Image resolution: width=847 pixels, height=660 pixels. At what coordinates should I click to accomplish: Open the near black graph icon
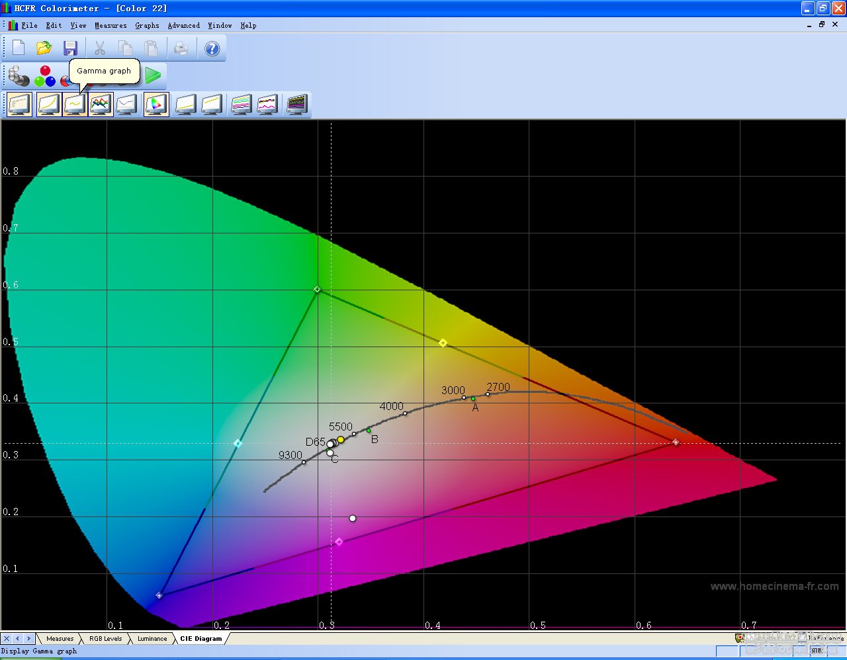tap(186, 104)
